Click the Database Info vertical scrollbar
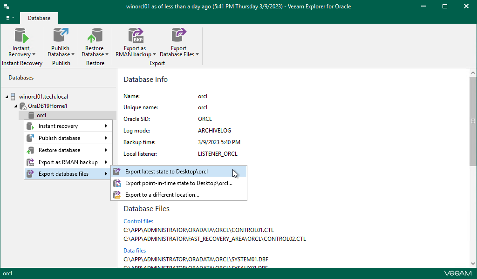 pyautogui.click(x=473, y=121)
